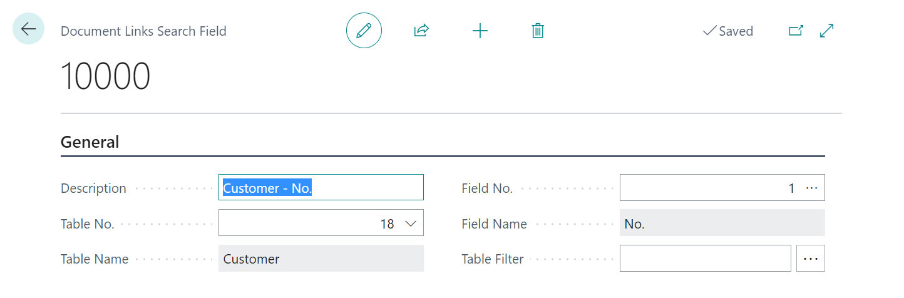The width and height of the screenshot is (904, 298).
Task: Click the Description field label
Action: 93,188
